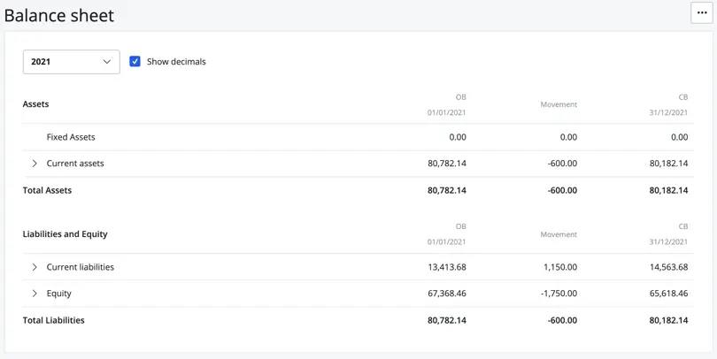Click the Assets Movement column header
Screen dimensions: 717x359
pyautogui.click(x=559, y=104)
